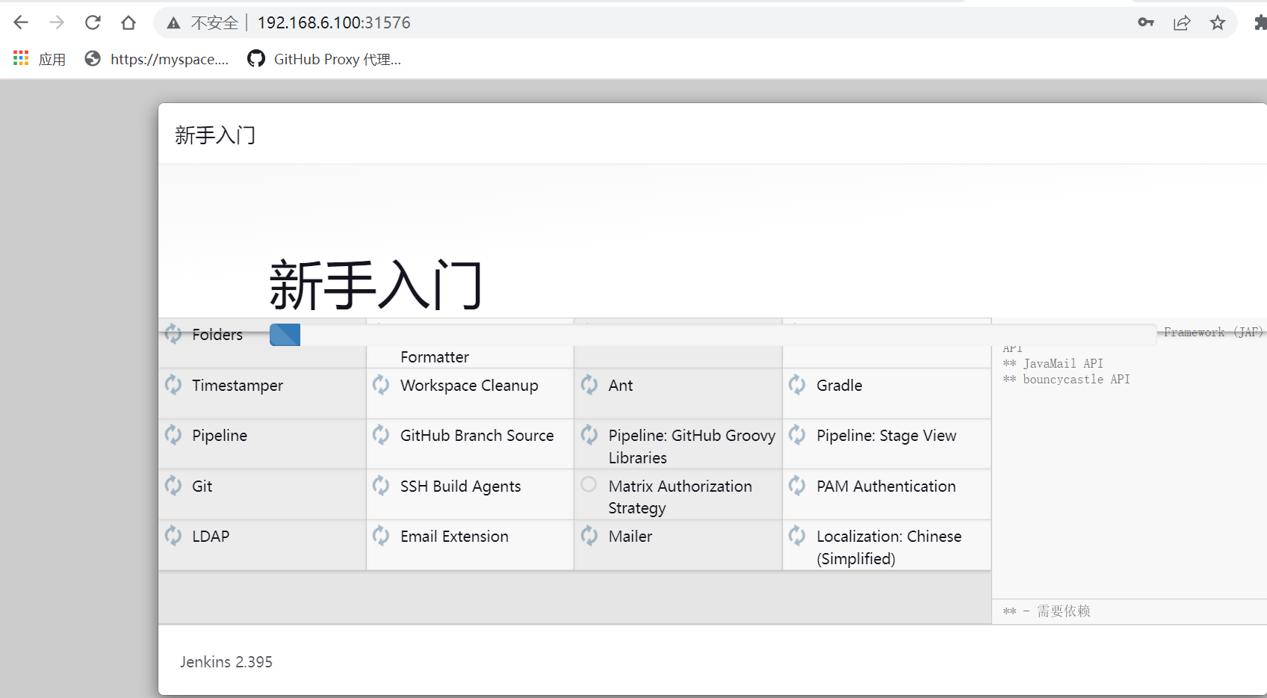
Task: Select the Email Extension label
Action: pyautogui.click(x=454, y=537)
